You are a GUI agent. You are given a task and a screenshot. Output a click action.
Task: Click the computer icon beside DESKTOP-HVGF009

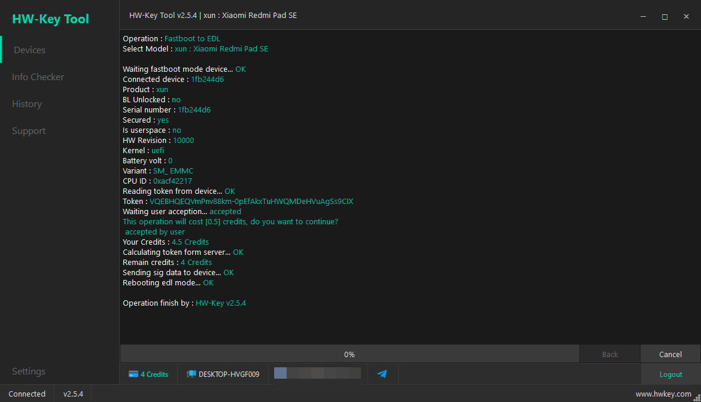click(x=191, y=374)
